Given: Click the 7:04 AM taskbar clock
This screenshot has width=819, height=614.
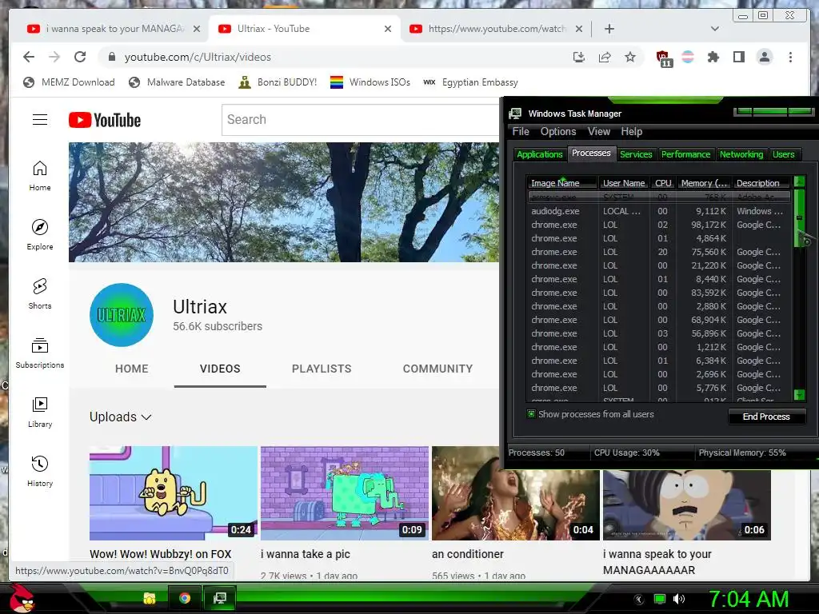Looking at the screenshot, I should coord(749,599).
